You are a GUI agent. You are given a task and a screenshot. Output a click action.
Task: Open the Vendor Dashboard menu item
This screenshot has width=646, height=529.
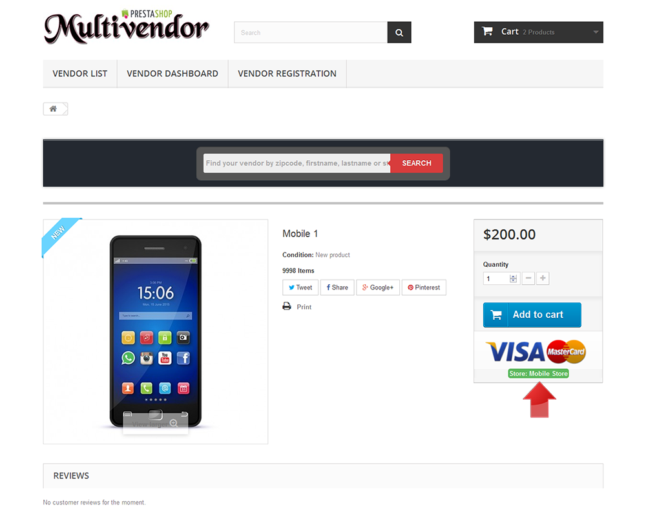point(172,74)
